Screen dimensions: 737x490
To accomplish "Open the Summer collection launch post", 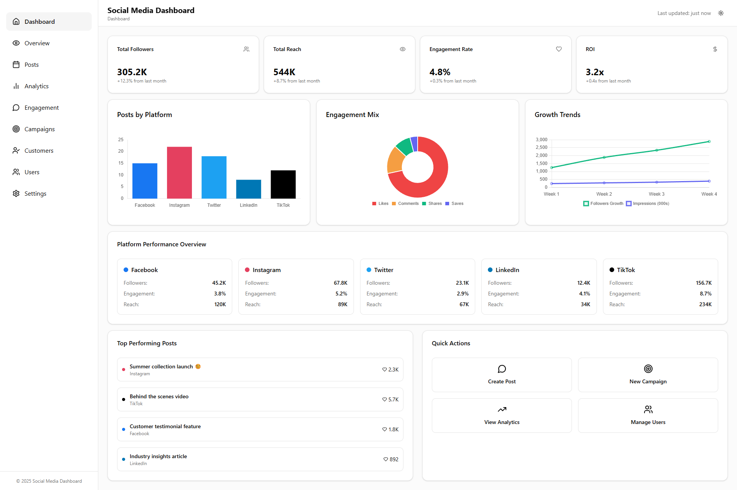I will point(260,370).
